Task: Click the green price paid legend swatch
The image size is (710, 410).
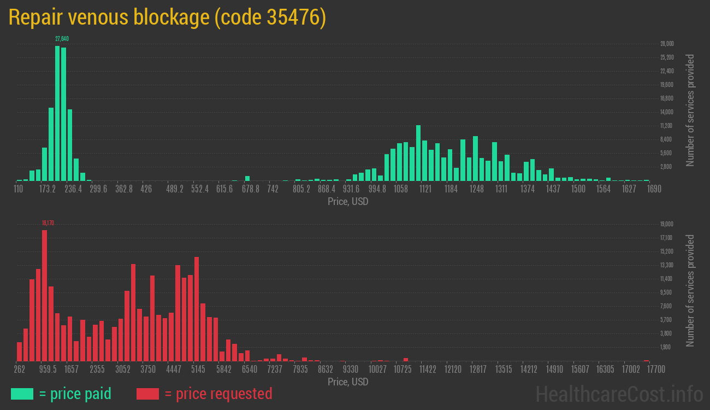Action: pyautogui.click(x=22, y=394)
